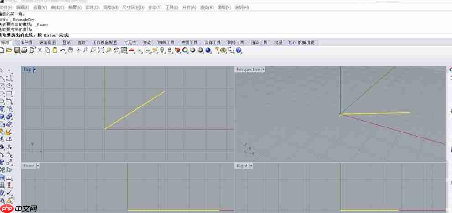Click the _Pause command history line
The image size is (452, 213).
24,25
